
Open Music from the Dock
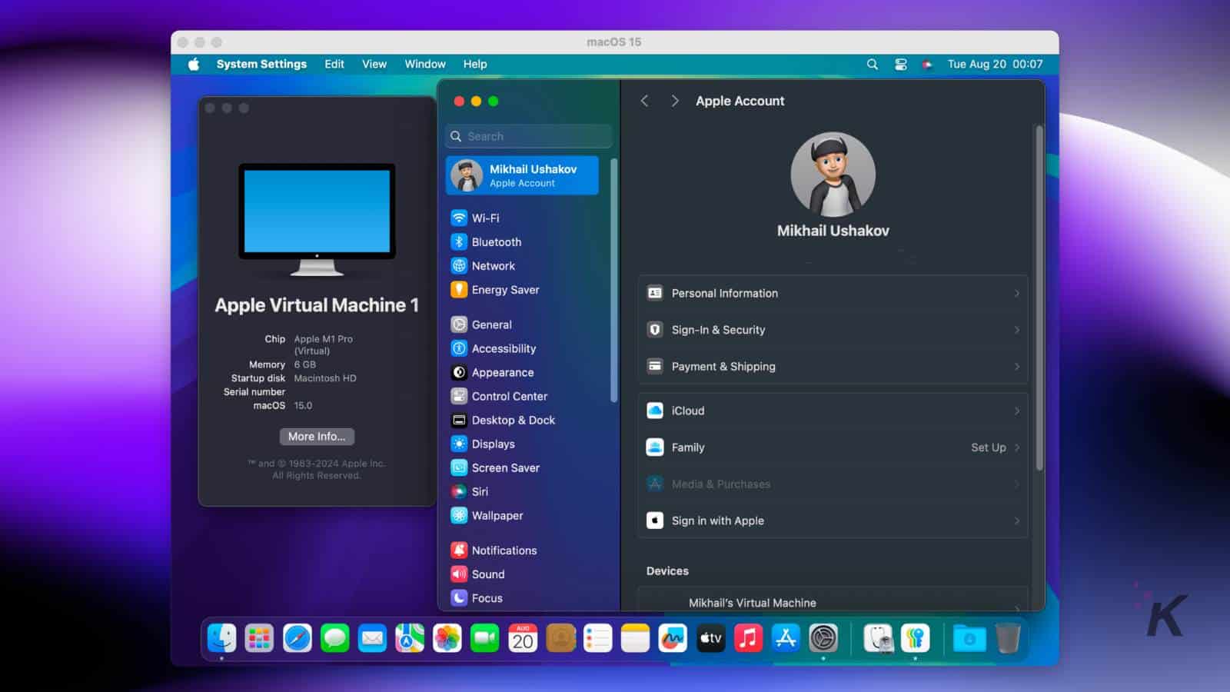click(748, 637)
